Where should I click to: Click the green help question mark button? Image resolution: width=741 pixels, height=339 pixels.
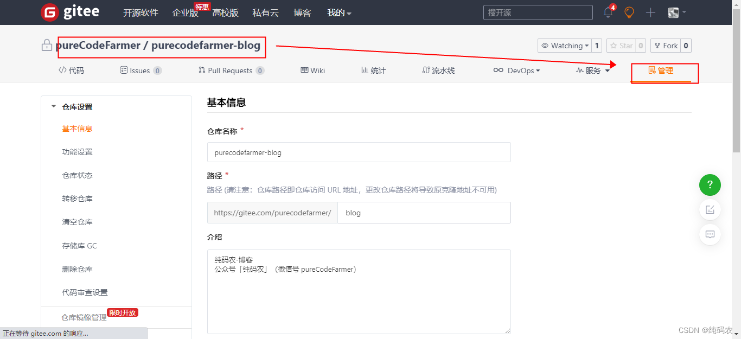710,185
